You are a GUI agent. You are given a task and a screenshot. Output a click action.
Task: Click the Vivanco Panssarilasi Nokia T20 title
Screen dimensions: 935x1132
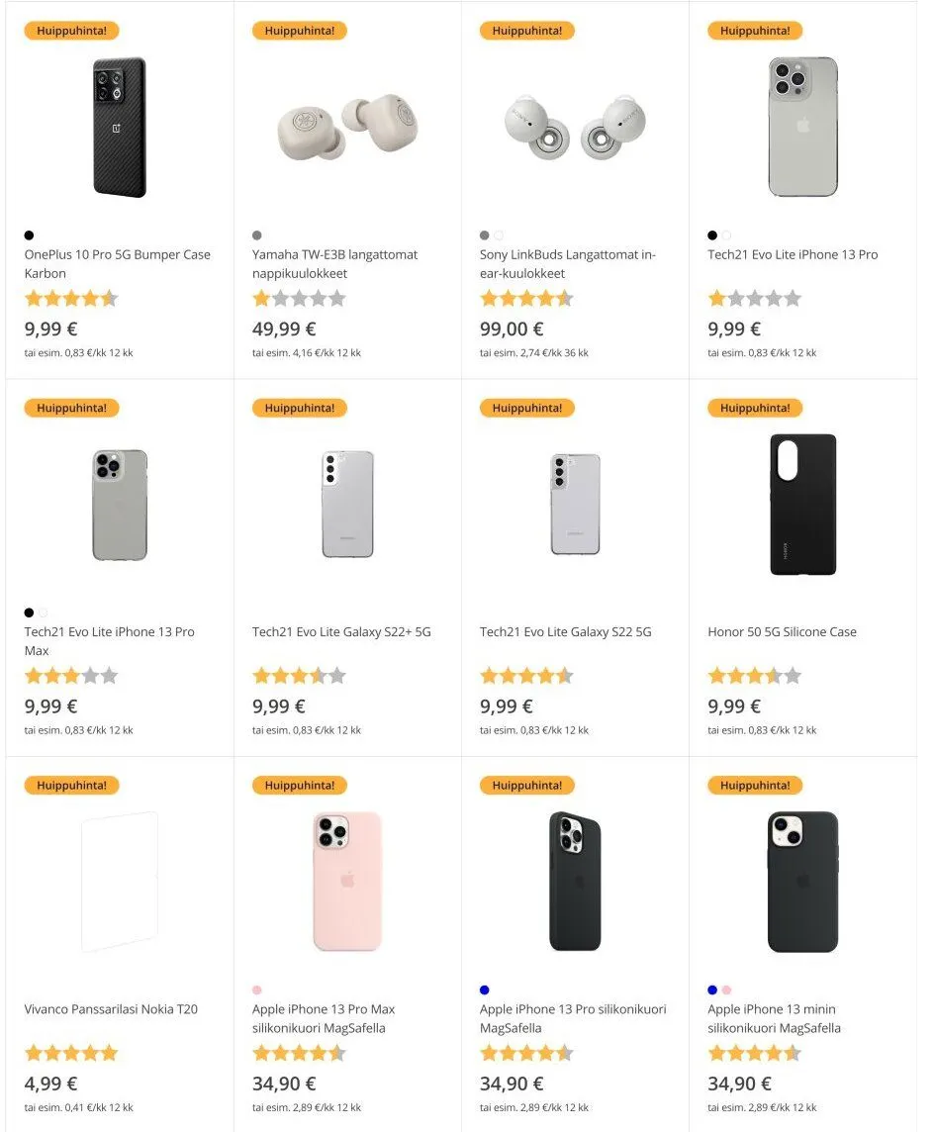point(111,1009)
